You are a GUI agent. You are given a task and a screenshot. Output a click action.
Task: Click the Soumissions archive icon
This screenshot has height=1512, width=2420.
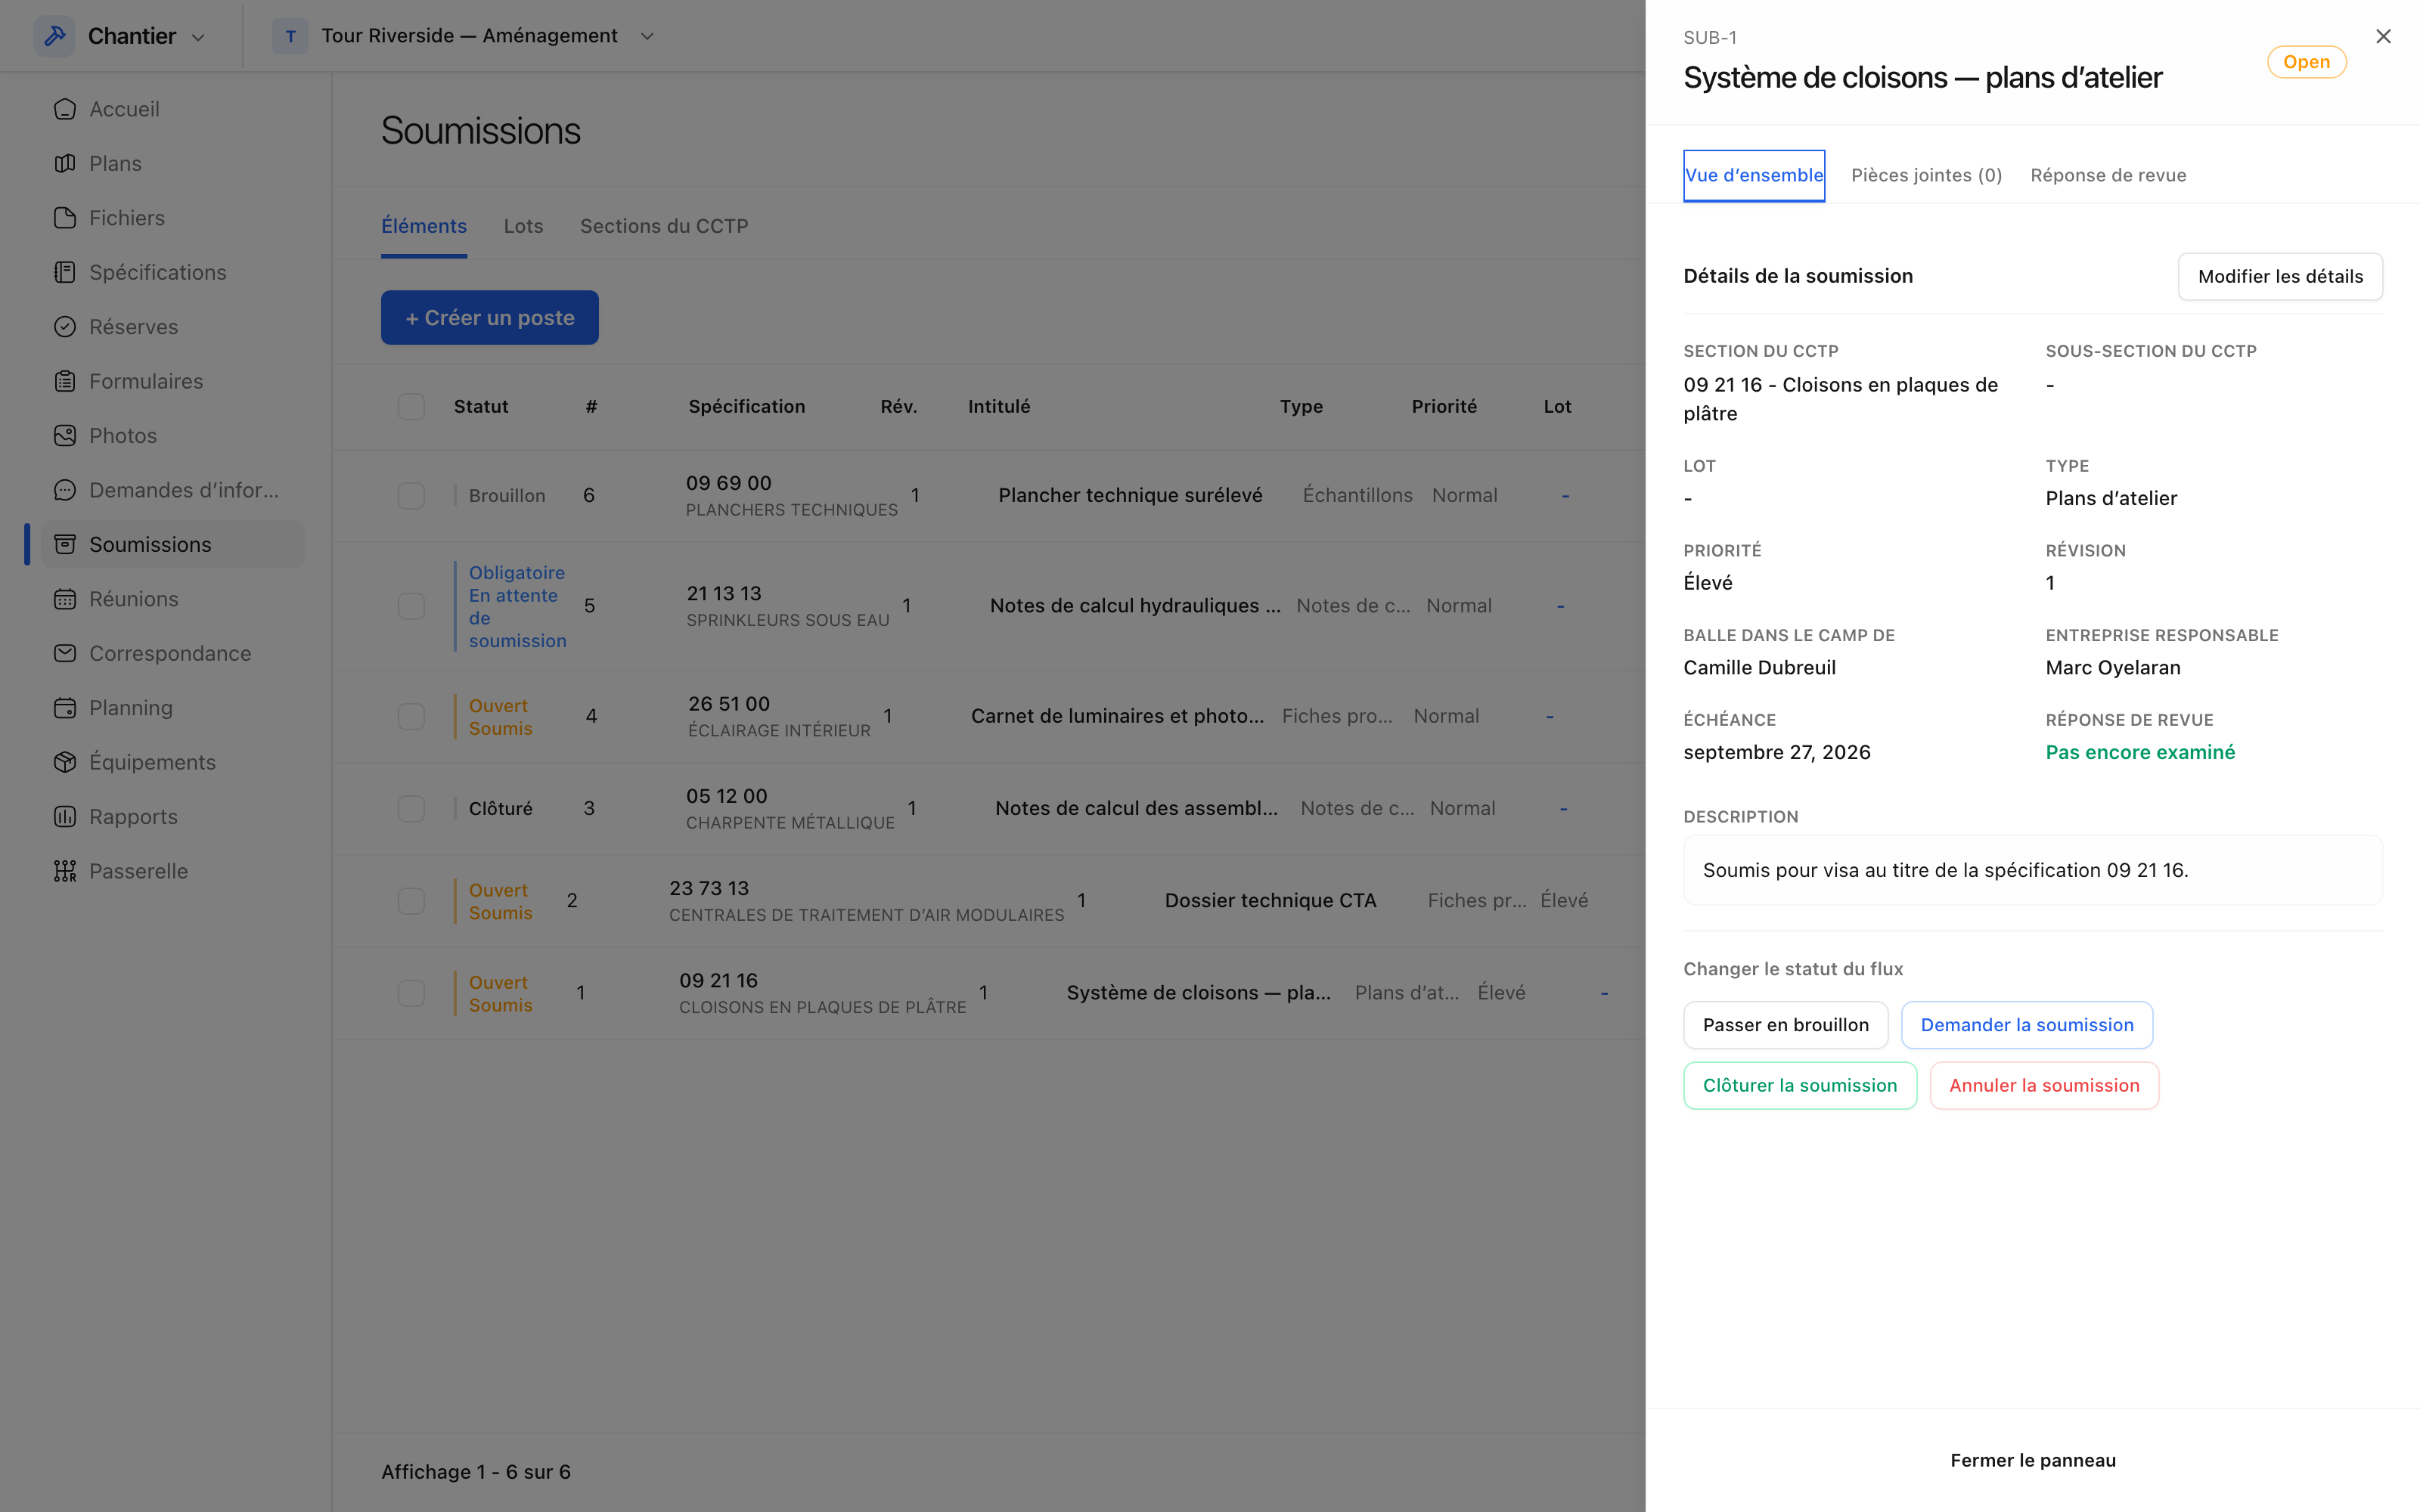click(x=65, y=544)
